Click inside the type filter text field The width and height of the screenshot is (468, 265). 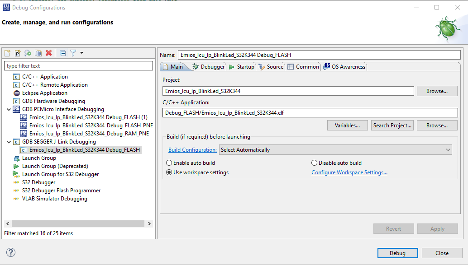click(78, 65)
